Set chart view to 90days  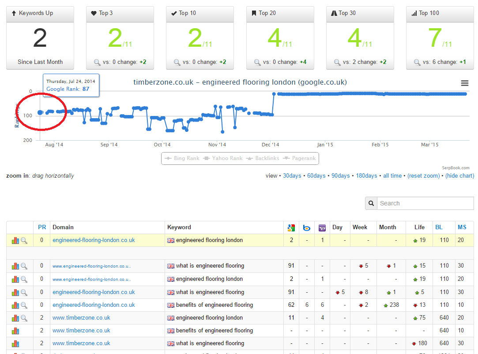[x=340, y=176]
